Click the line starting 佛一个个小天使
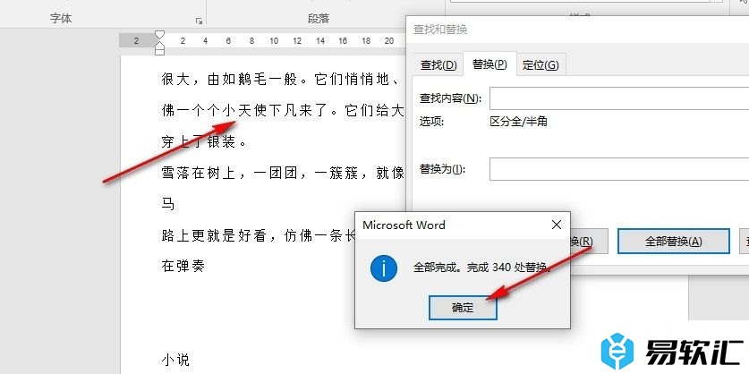Screen dimensions: 749x374 283,111
